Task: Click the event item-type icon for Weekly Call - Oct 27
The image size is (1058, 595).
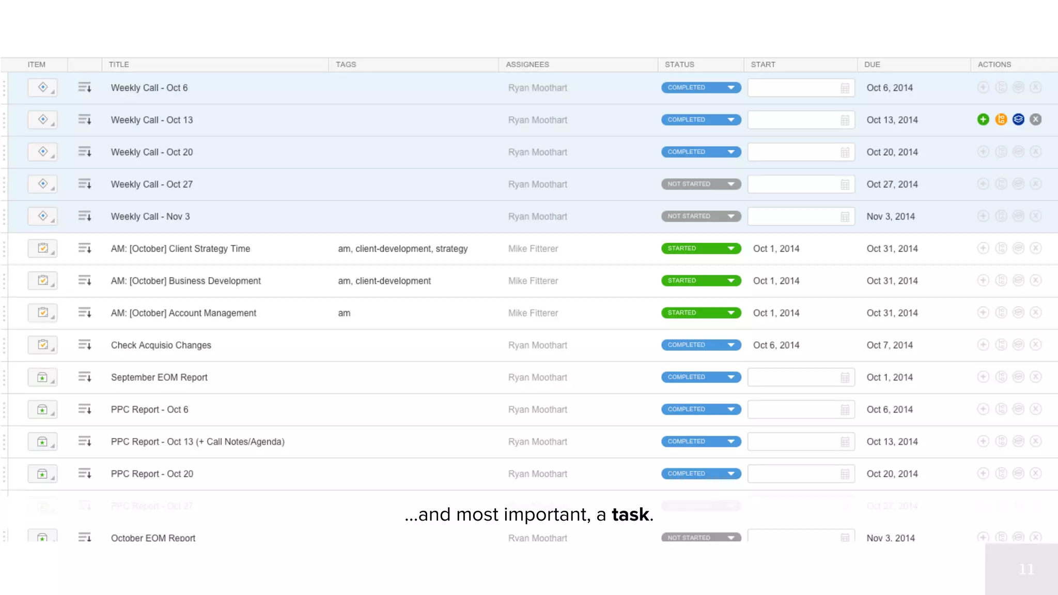Action: tap(43, 184)
